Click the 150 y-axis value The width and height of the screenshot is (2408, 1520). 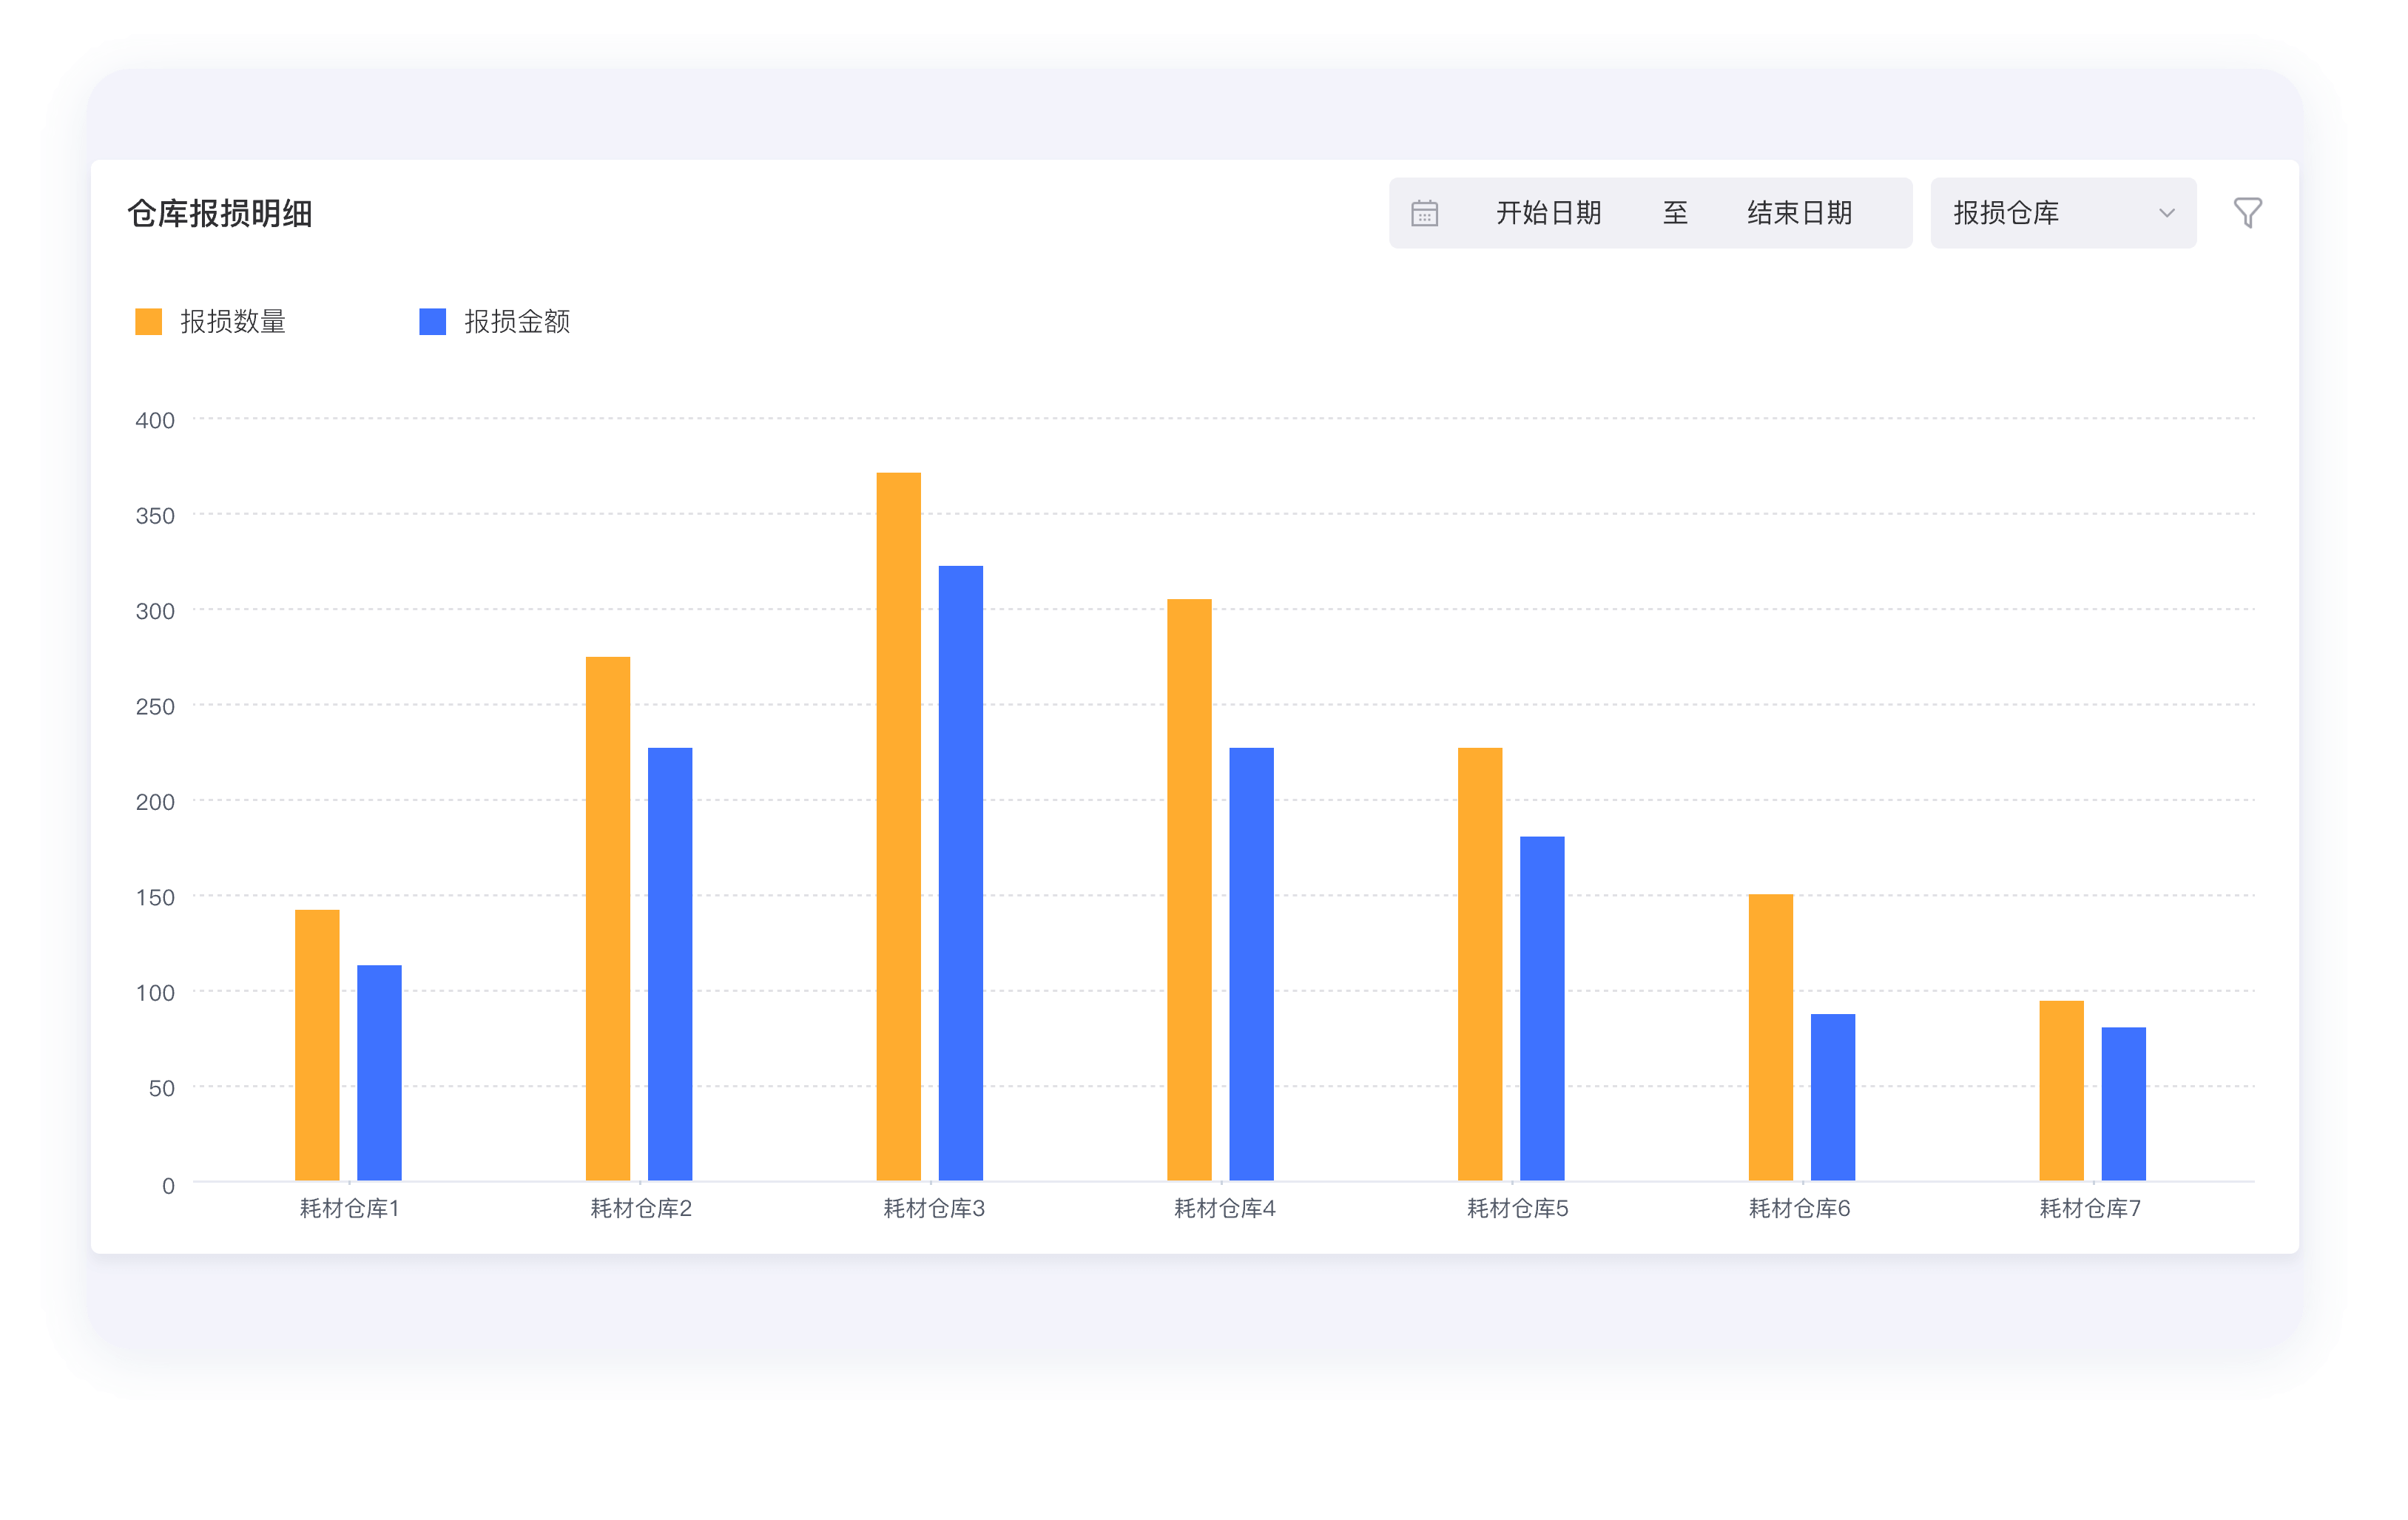155,897
